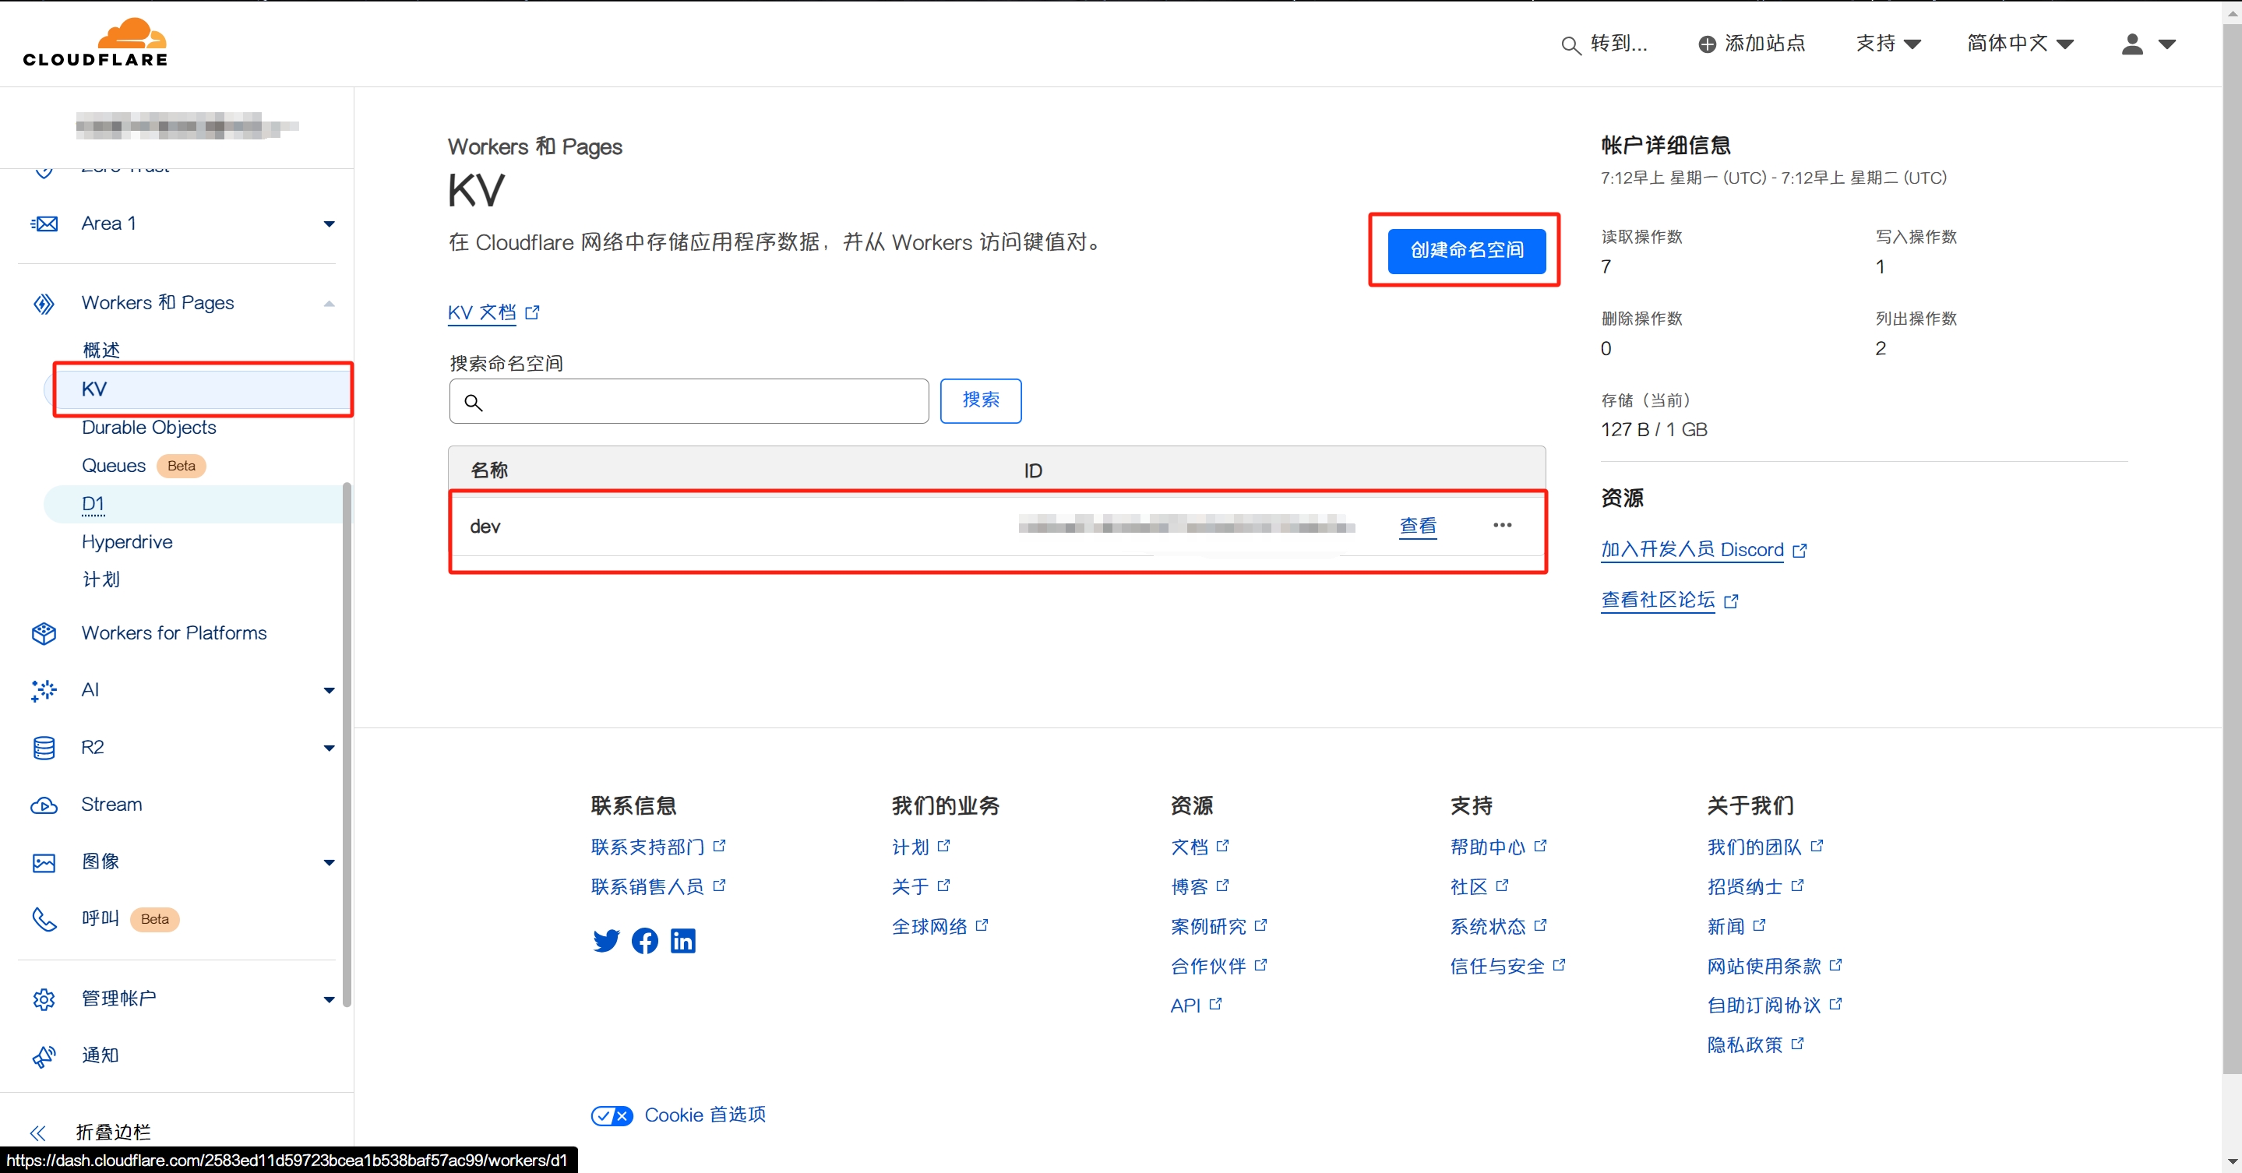Click the R2 database icon
This screenshot has height=1173, width=2242.
44,748
